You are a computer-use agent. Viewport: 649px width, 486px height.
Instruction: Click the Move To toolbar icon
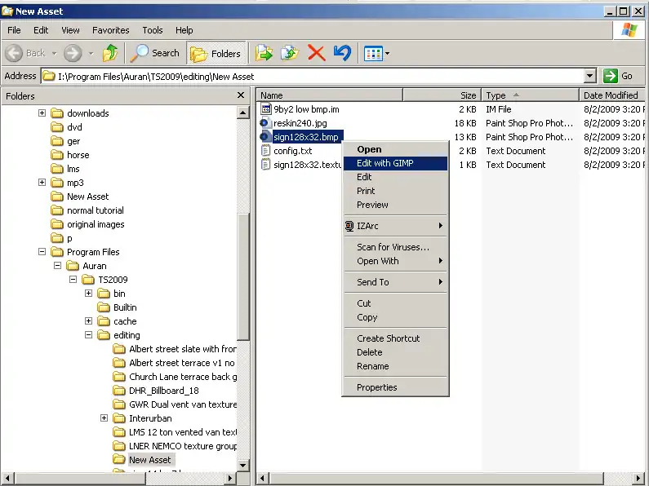(263, 53)
